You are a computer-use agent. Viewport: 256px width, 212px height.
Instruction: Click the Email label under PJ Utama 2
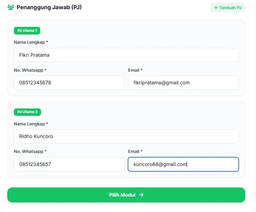pos(135,151)
